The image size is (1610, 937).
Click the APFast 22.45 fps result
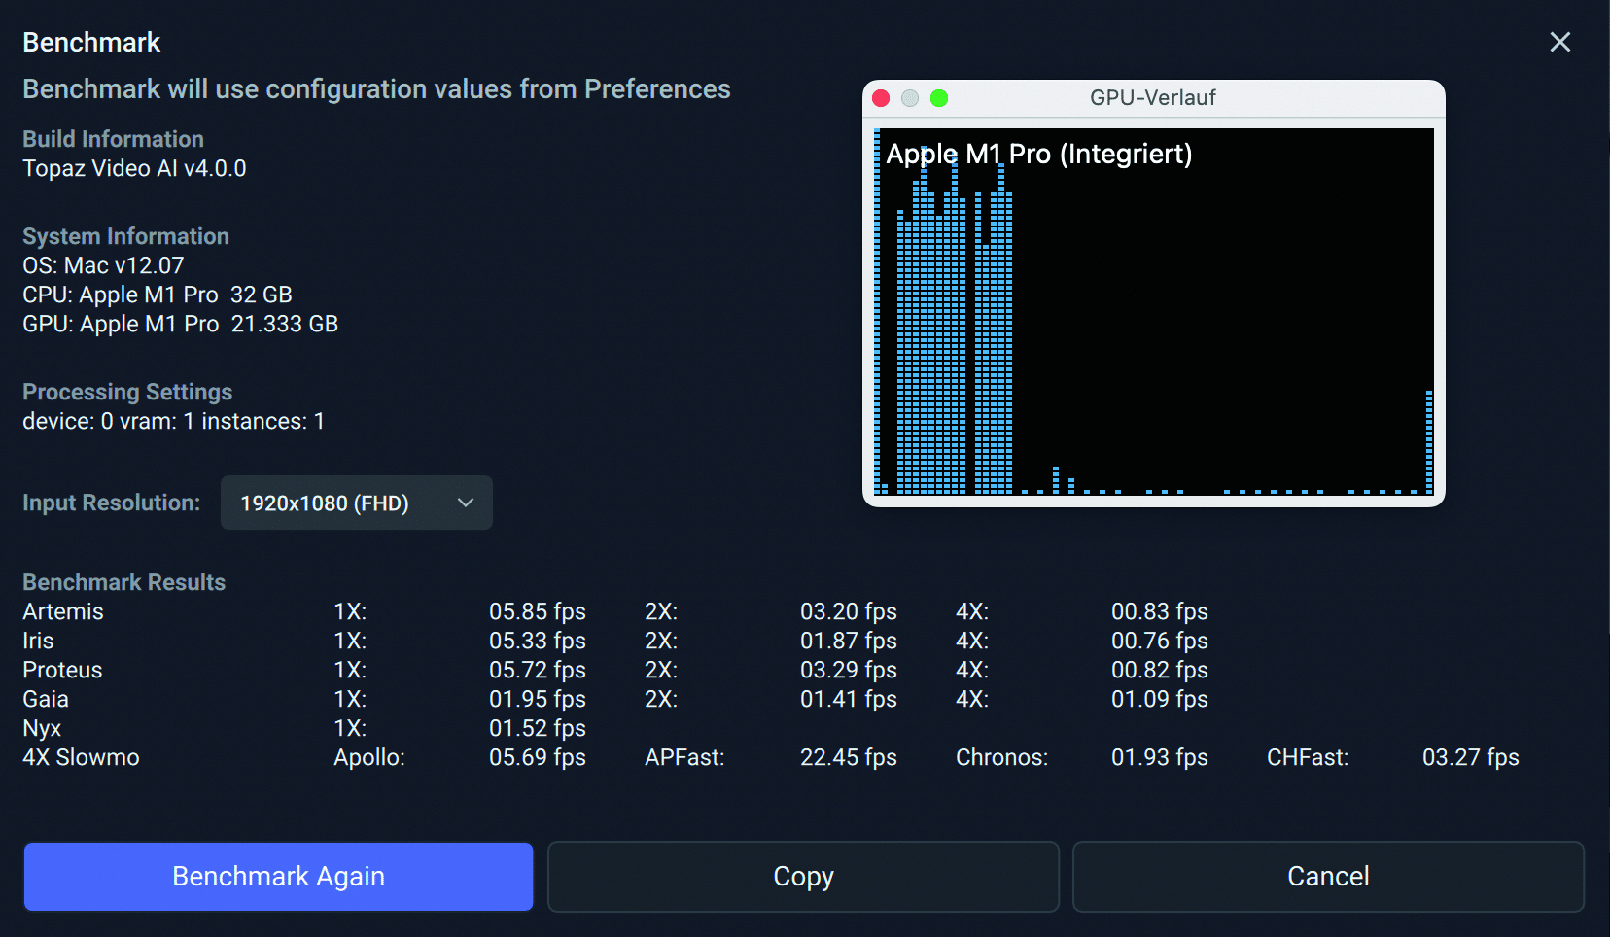tap(848, 757)
